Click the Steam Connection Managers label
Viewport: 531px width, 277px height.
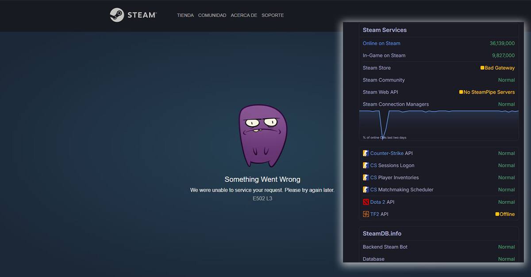tap(396, 105)
